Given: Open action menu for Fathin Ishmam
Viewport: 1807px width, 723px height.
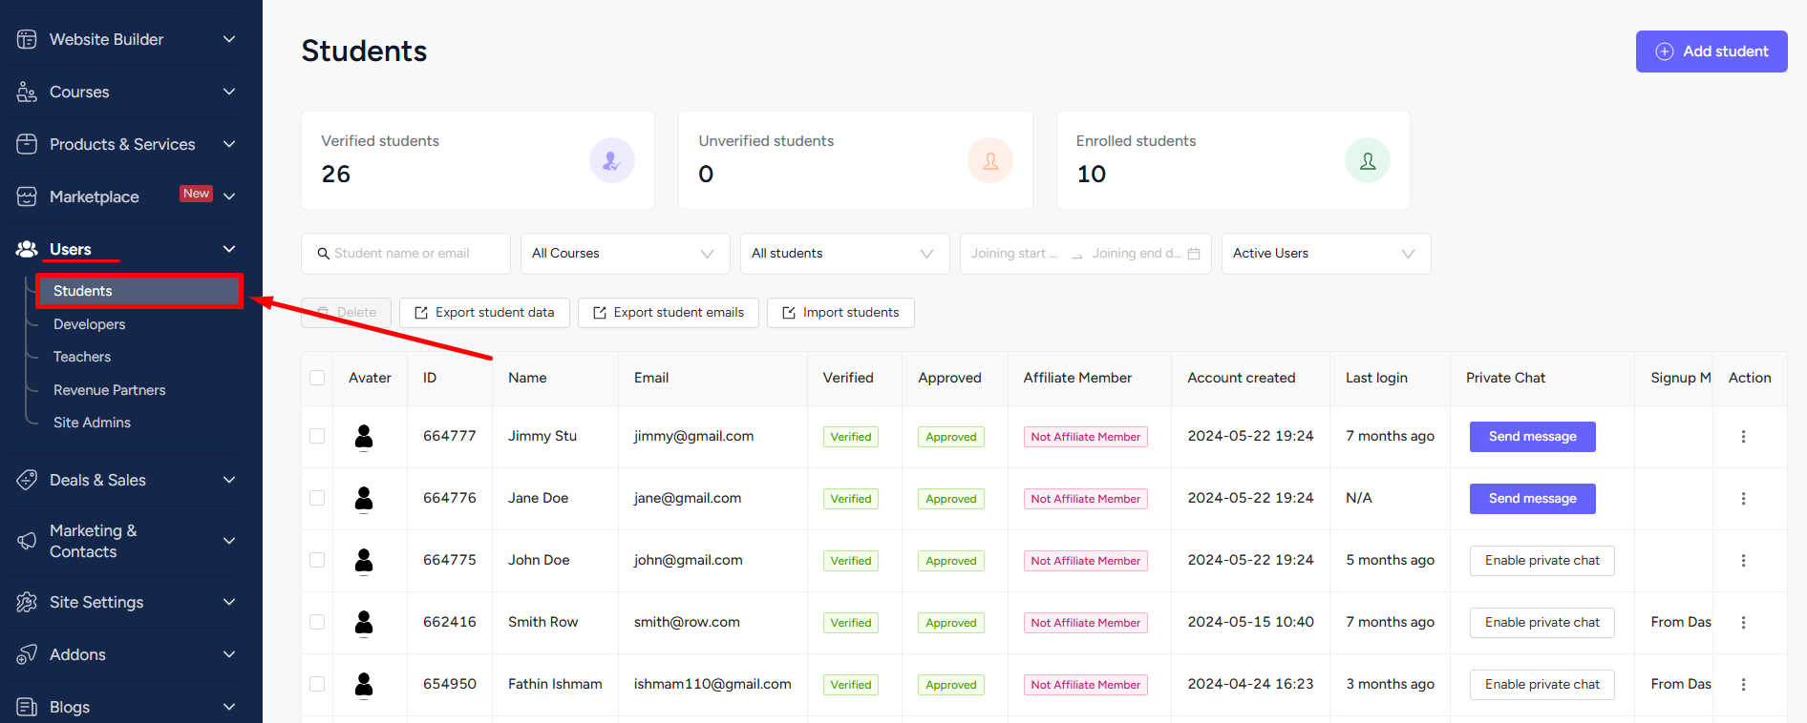Looking at the screenshot, I should 1743,684.
